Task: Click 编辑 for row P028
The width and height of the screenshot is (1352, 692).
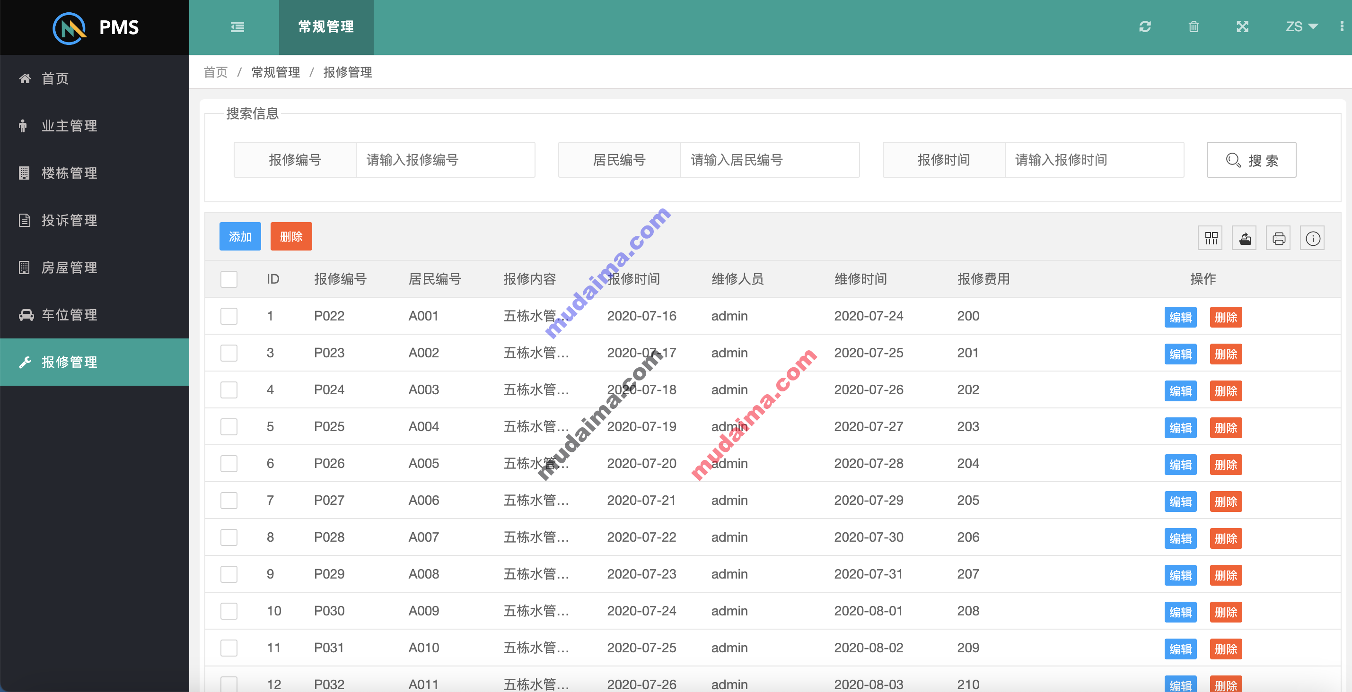Action: (x=1180, y=538)
